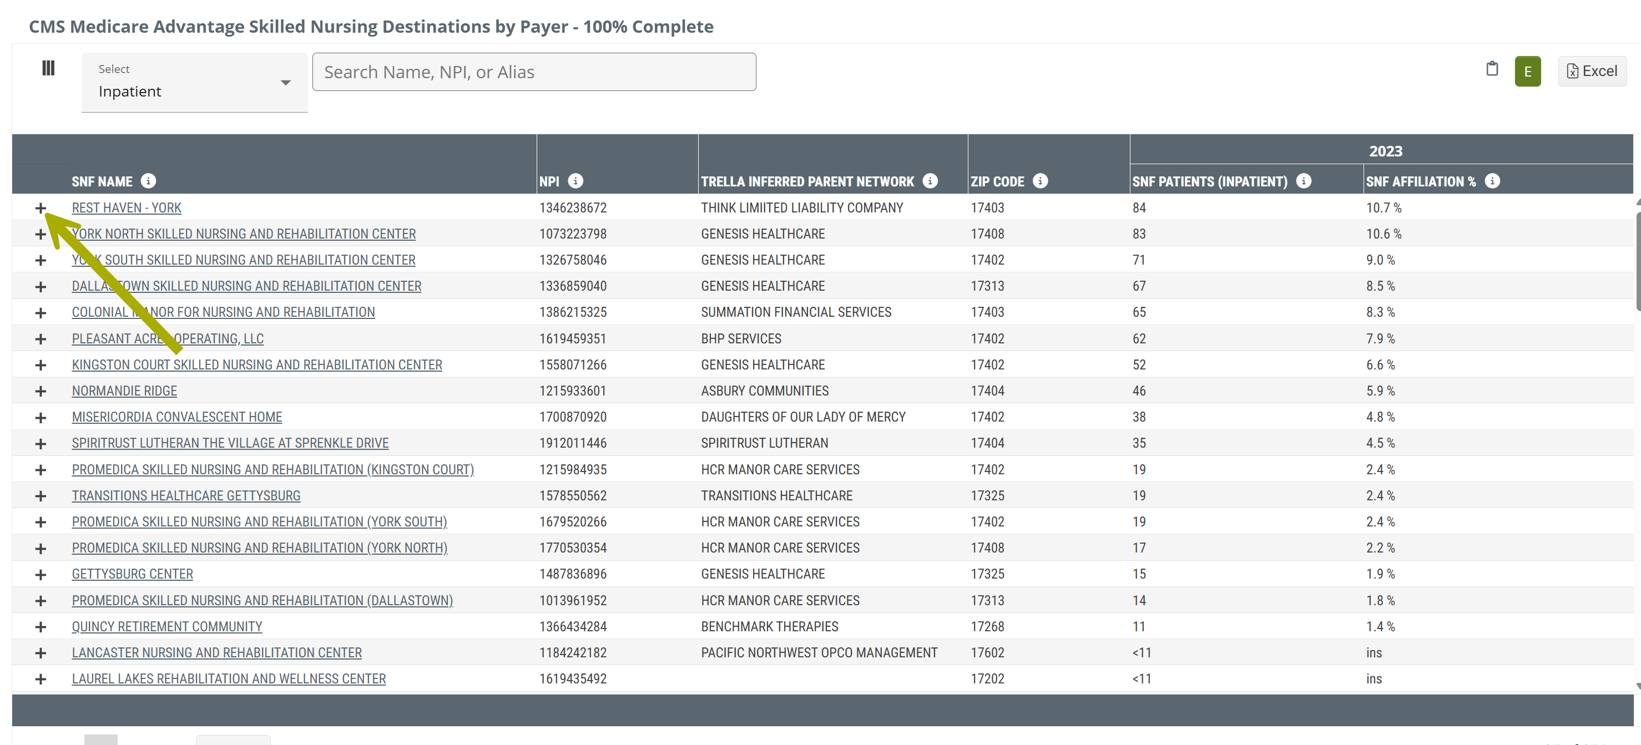This screenshot has height=745, width=1641.
Task: Click info icon next to ZIP CODE
Action: pos(1039,181)
